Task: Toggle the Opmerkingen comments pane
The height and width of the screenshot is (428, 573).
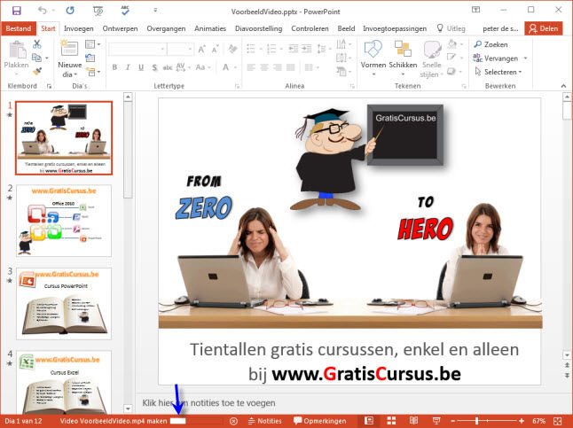Action: tap(319, 421)
